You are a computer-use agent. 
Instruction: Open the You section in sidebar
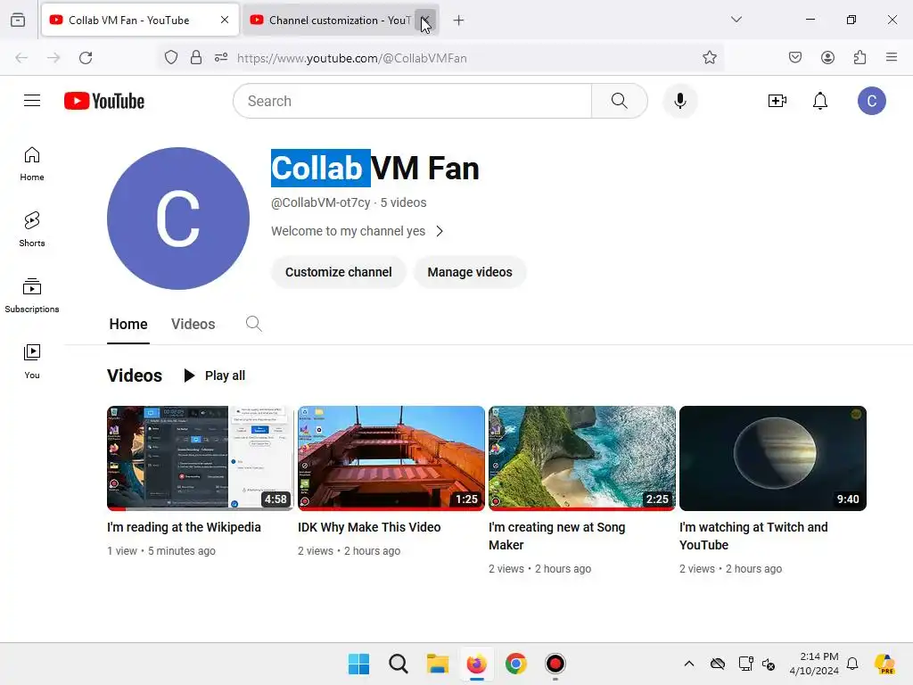[x=32, y=362]
